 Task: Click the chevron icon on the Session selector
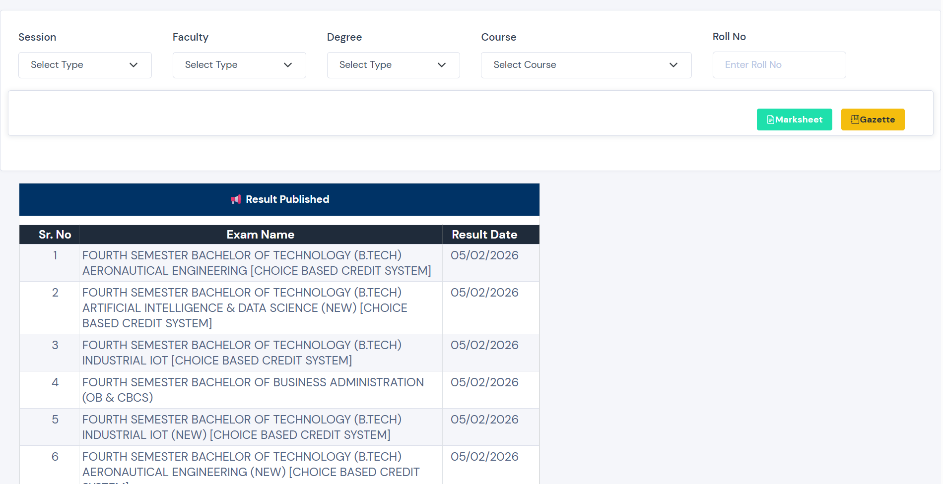(133, 65)
